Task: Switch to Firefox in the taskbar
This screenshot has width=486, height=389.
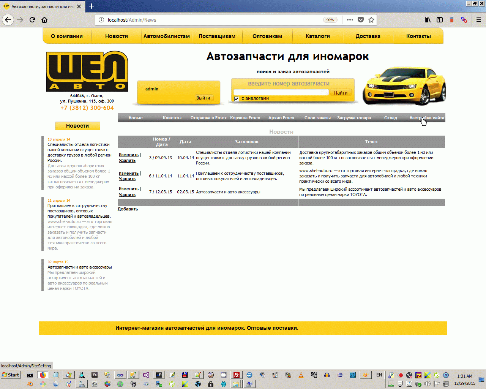Action: tap(43, 375)
